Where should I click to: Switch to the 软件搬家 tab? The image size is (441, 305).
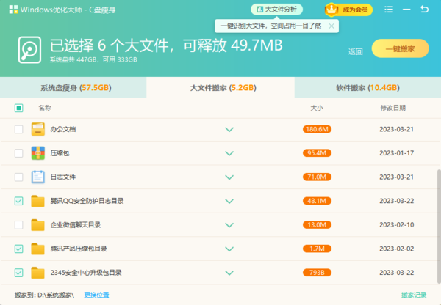[367, 87]
